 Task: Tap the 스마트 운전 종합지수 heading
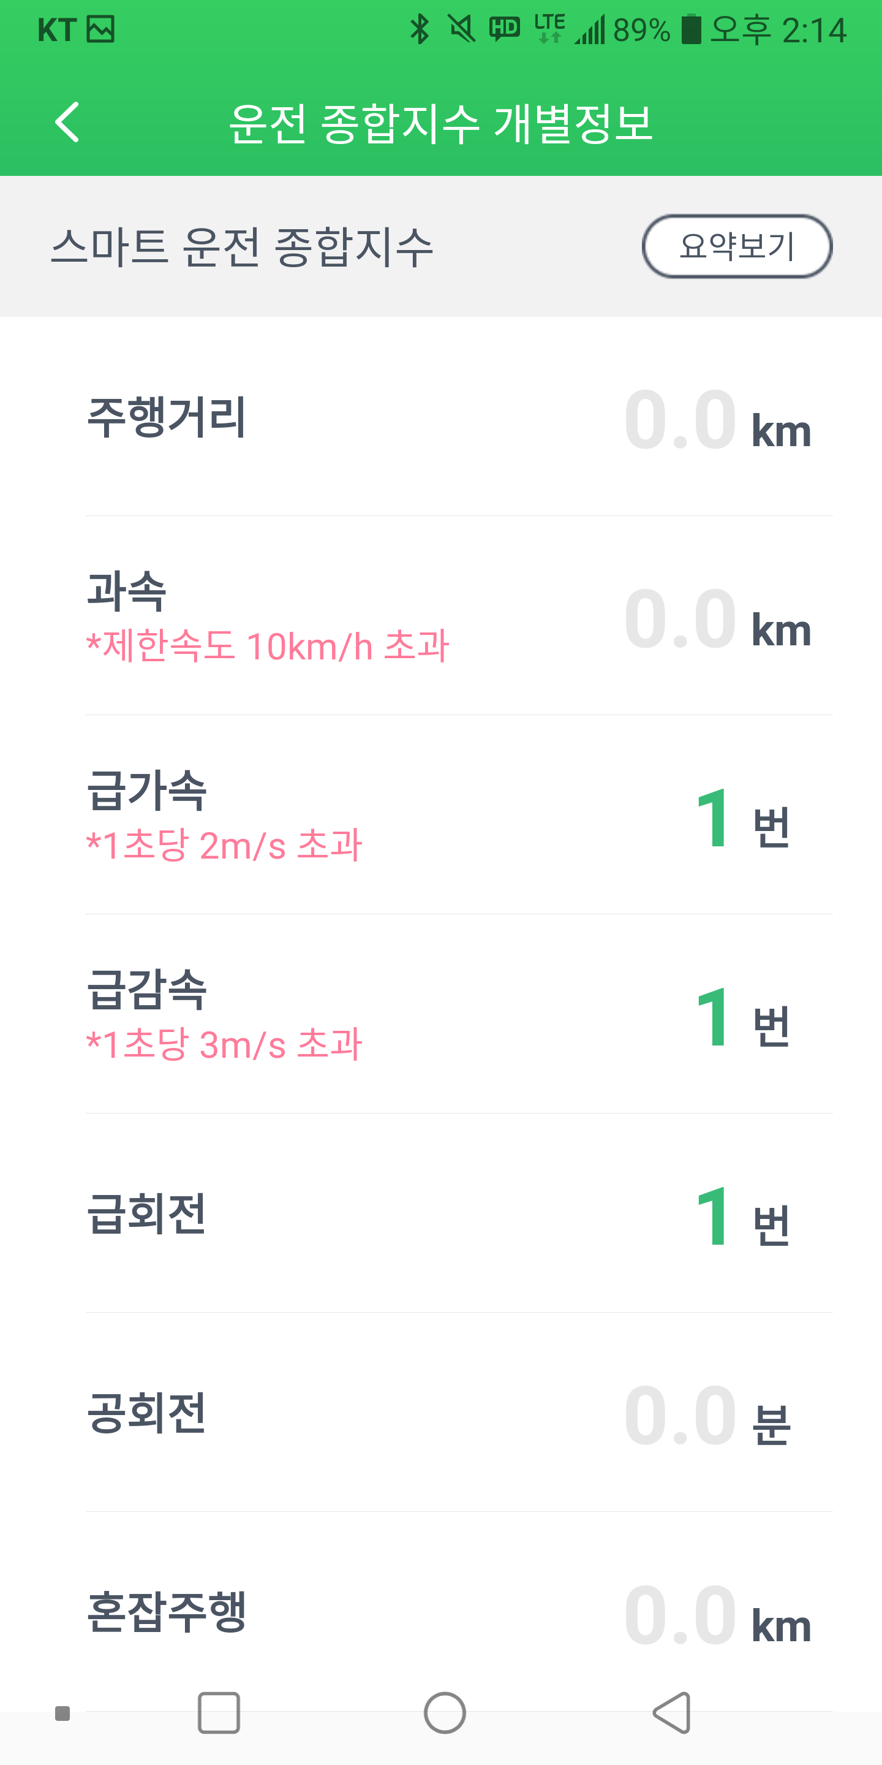243,246
